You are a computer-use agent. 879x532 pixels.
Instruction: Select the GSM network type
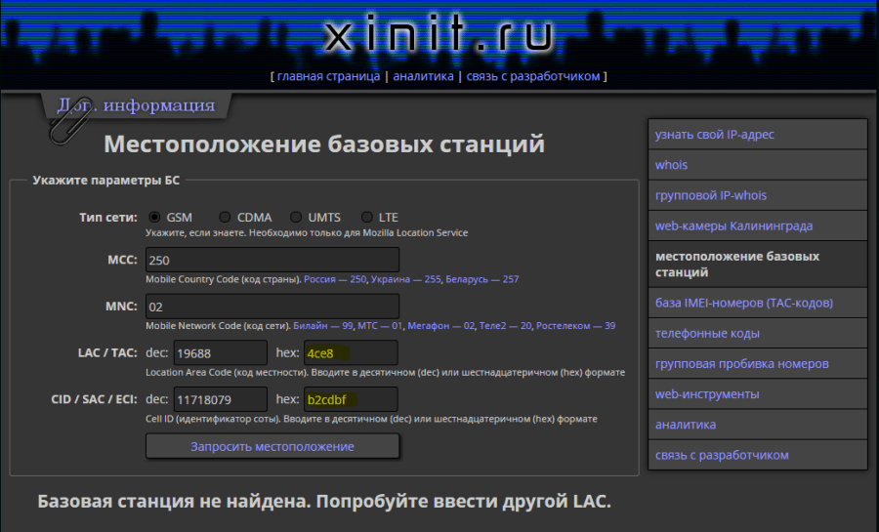click(x=154, y=217)
